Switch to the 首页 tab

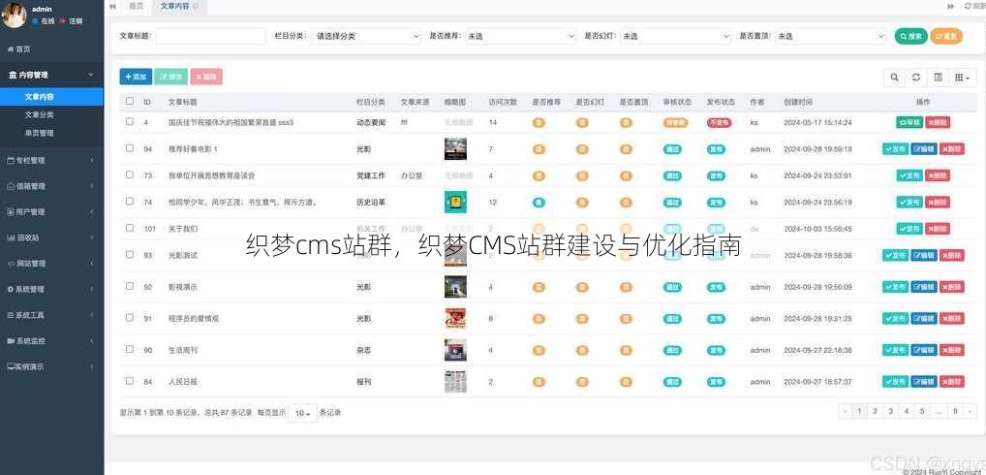pos(136,6)
